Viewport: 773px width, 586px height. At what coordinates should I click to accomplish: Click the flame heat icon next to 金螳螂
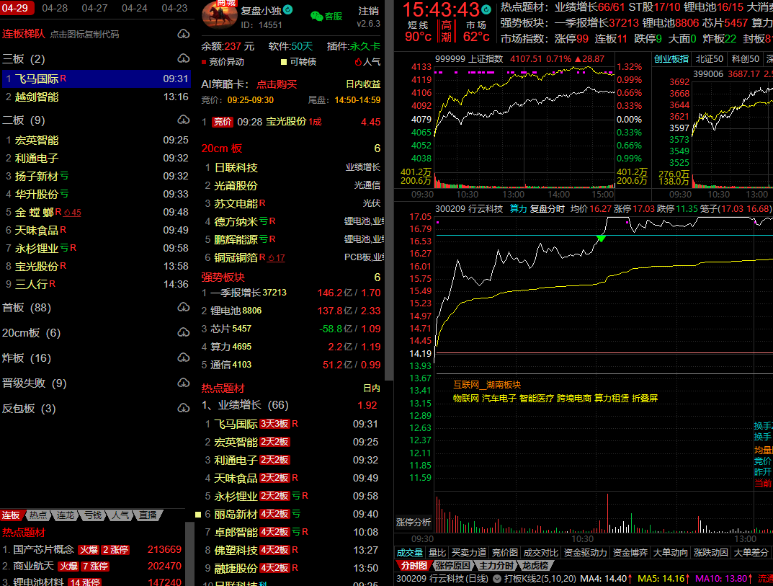tap(68, 213)
